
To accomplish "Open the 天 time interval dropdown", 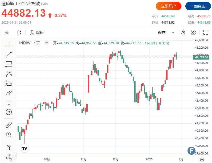I will pos(7,33).
